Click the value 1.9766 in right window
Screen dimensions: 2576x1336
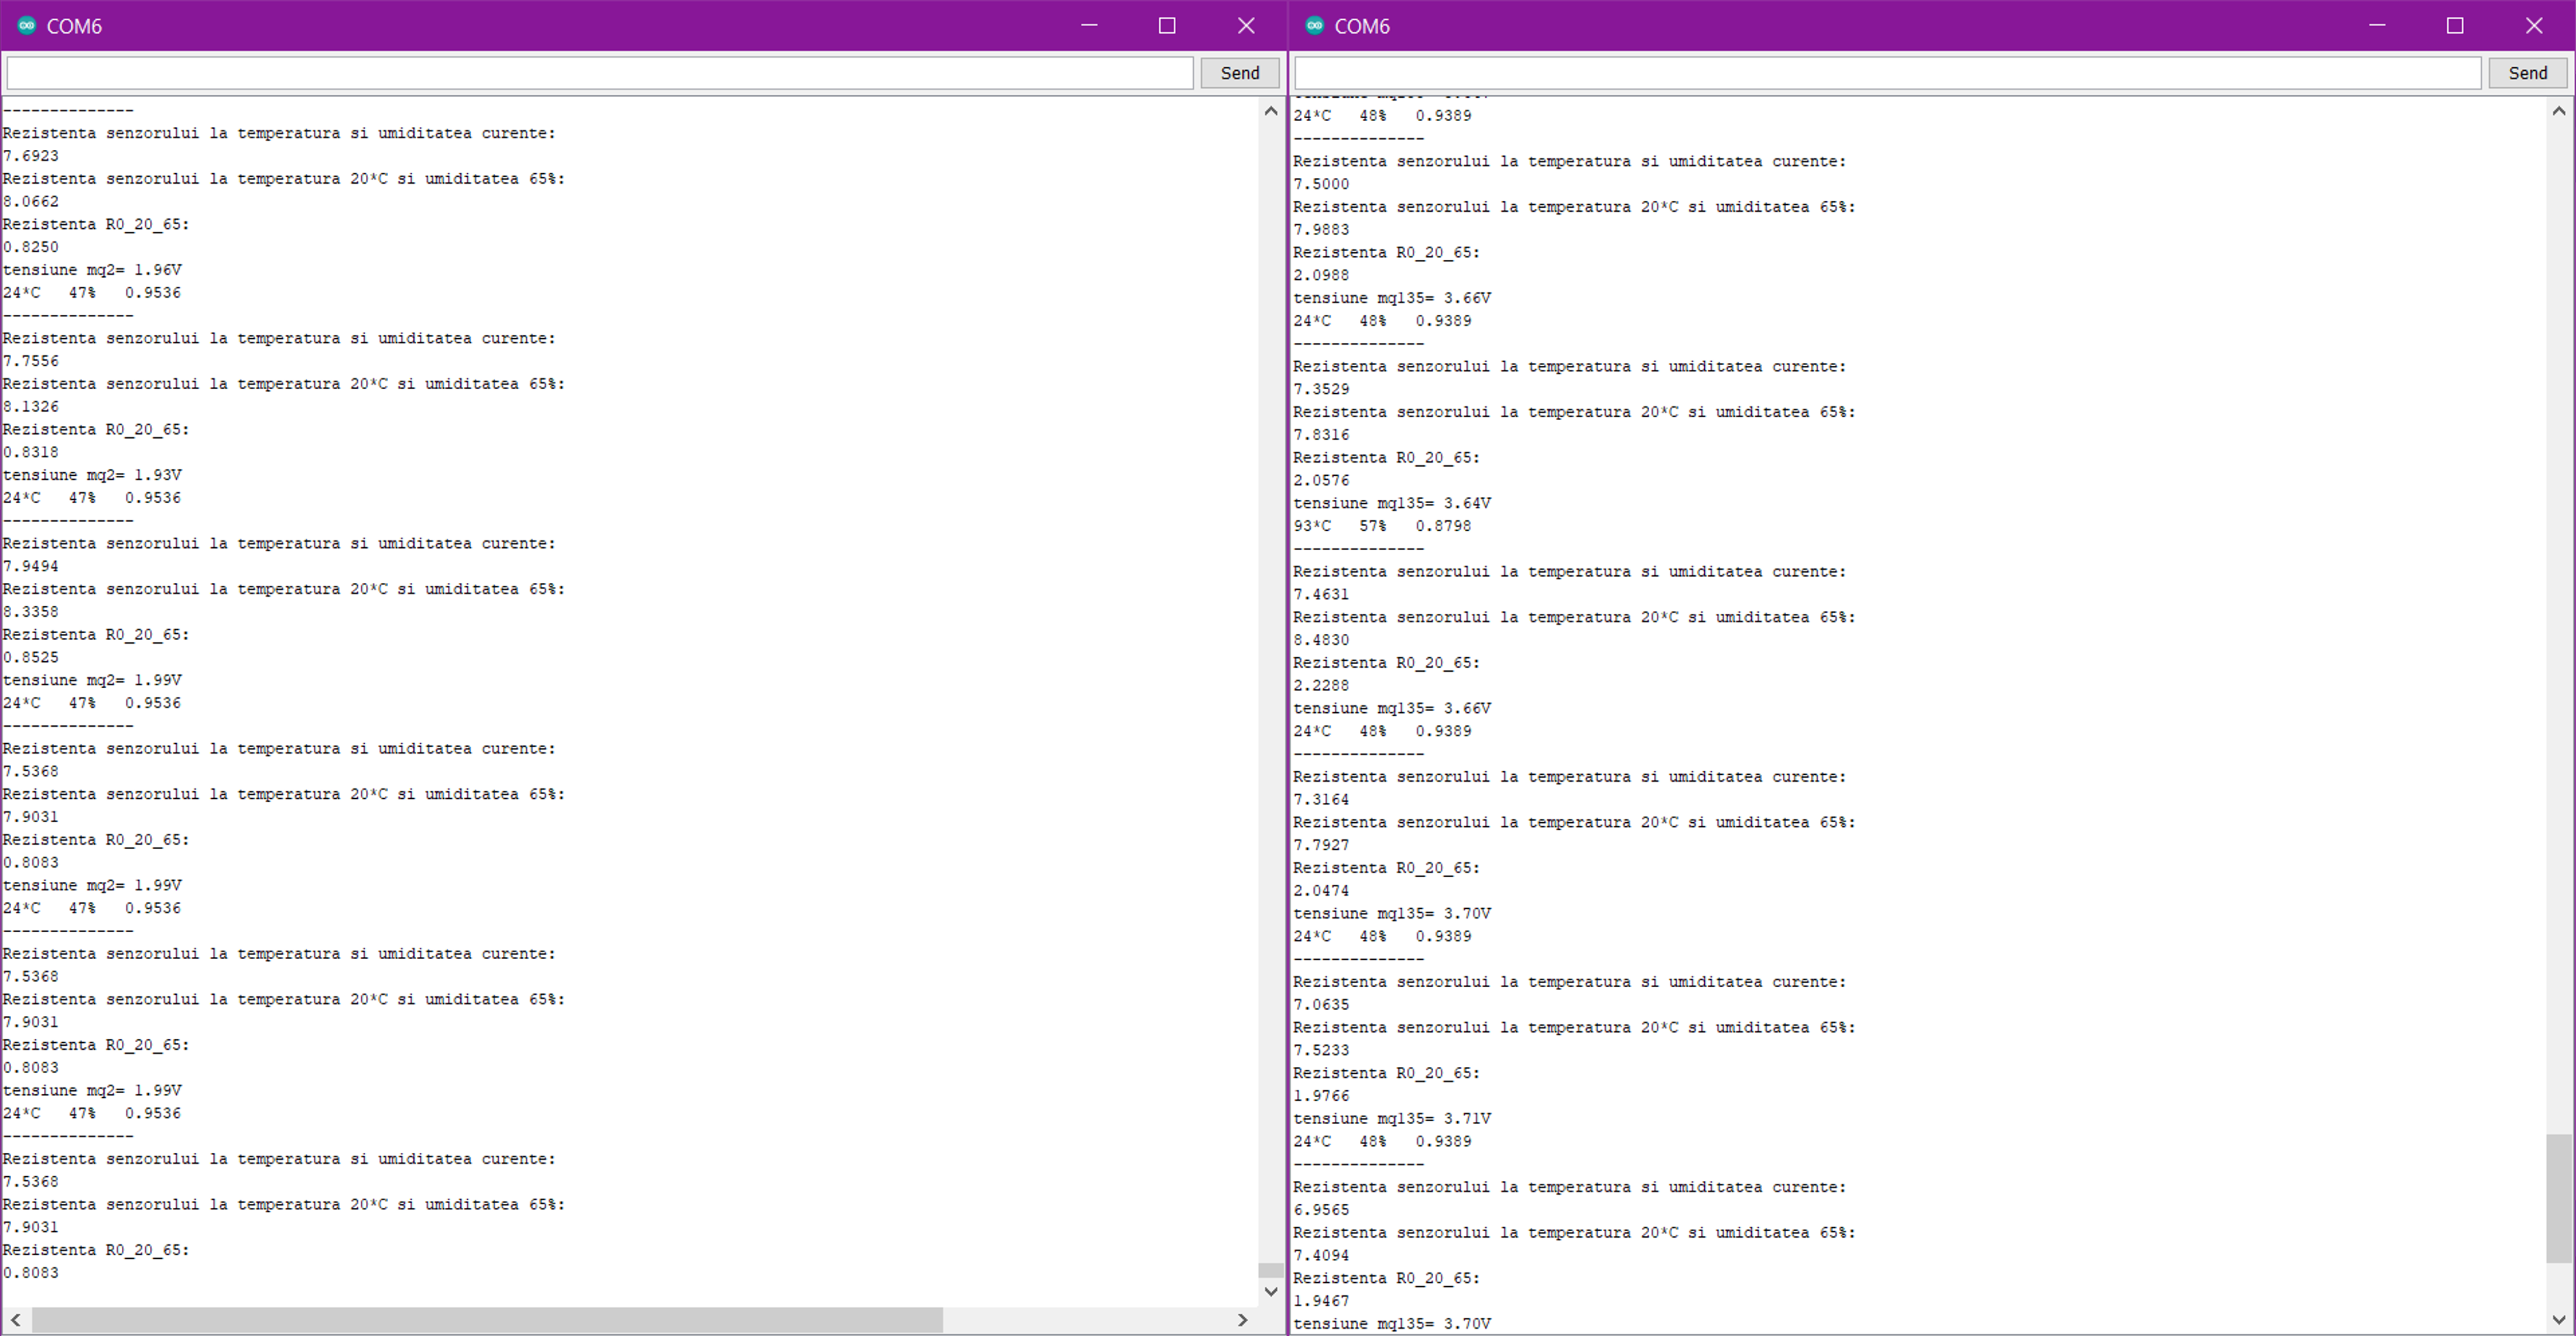click(1321, 1096)
